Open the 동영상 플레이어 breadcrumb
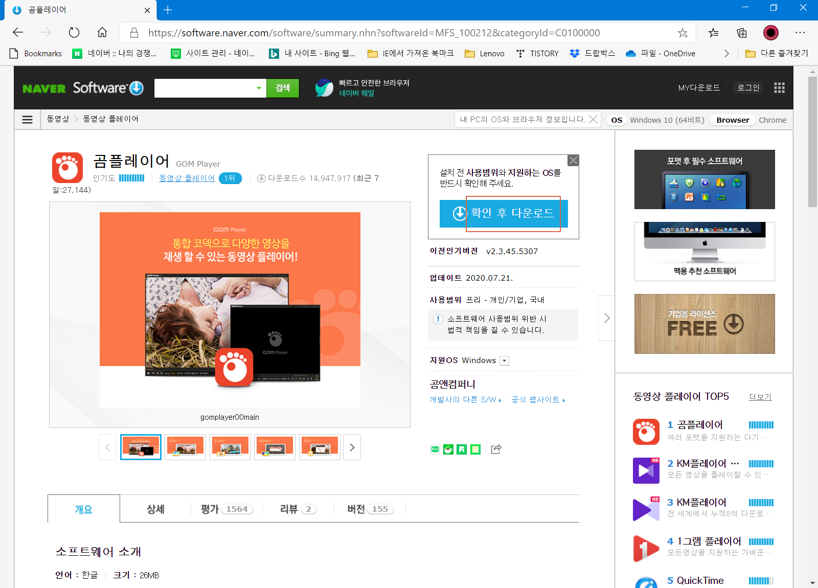 click(111, 119)
